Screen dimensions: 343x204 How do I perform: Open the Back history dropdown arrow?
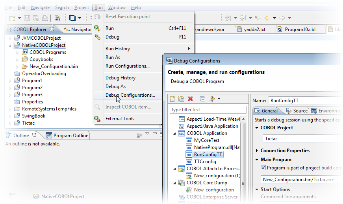pyautogui.click(x=274, y=18)
